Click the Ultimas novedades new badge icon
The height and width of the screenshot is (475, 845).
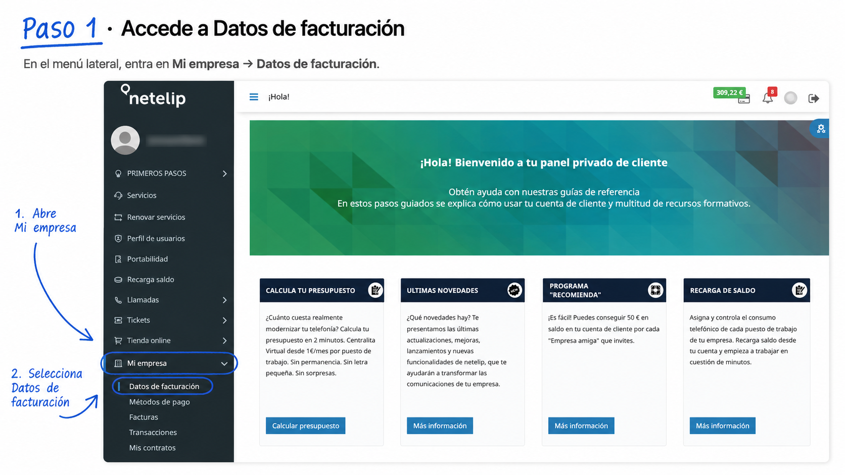[514, 290]
